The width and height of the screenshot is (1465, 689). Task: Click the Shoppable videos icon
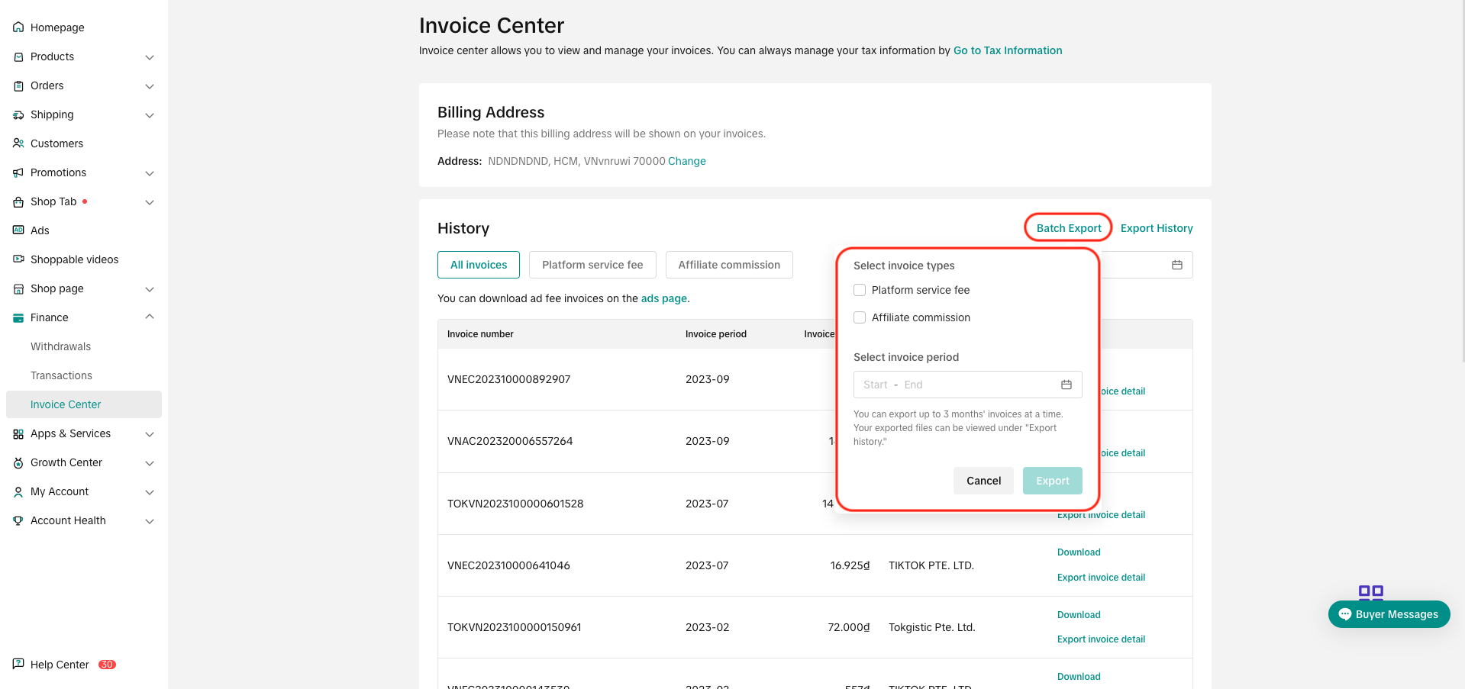coord(18,259)
